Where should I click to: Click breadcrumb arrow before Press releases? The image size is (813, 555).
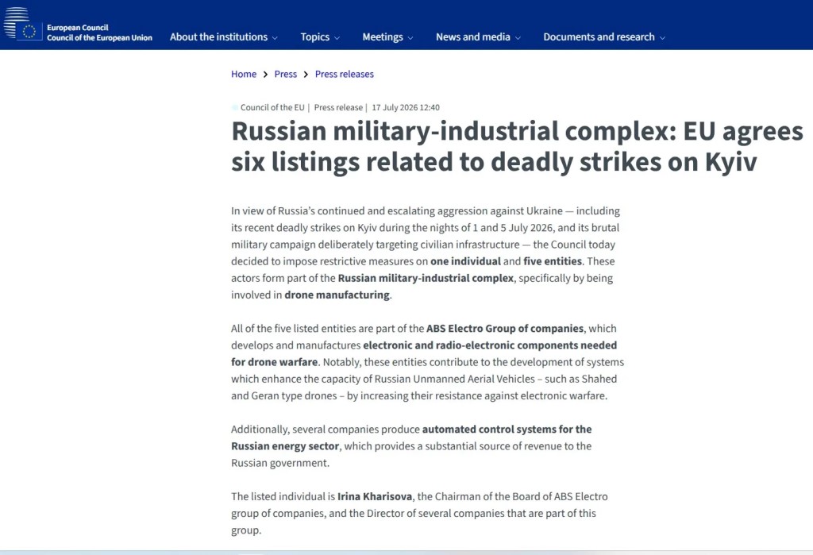click(x=306, y=75)
